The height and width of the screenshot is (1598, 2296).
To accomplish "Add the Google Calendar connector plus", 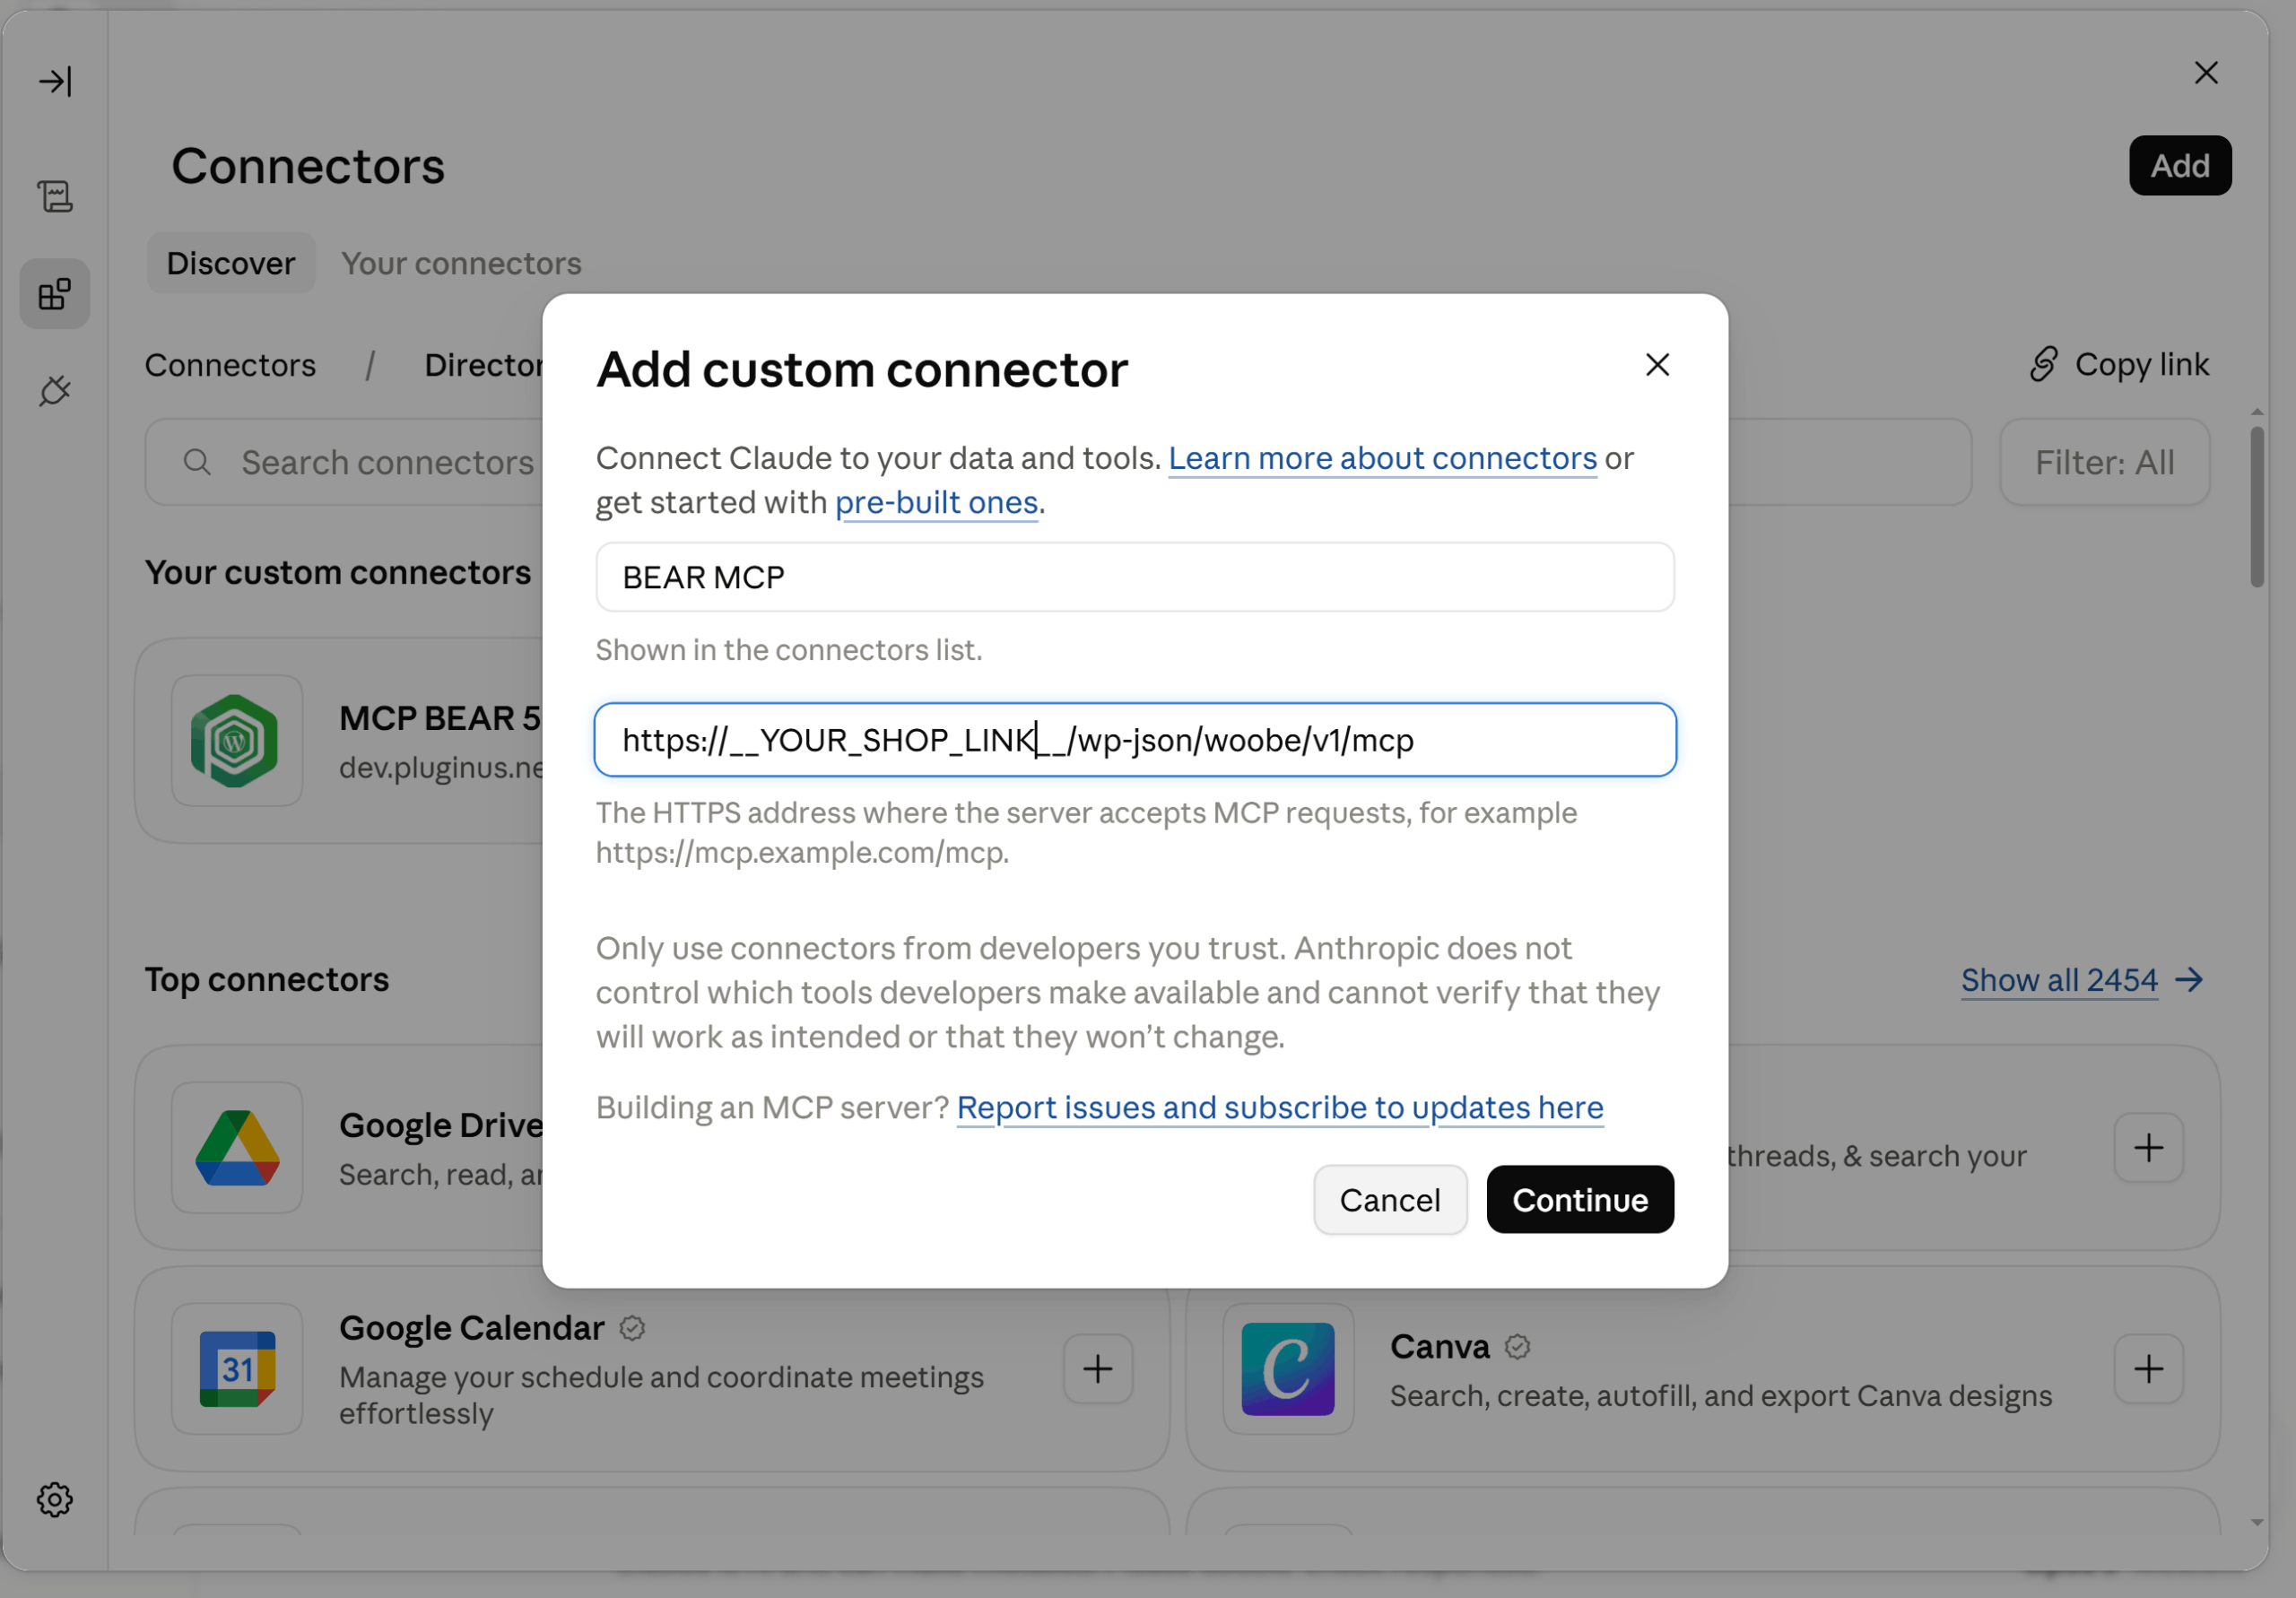I will 1098,1369.
